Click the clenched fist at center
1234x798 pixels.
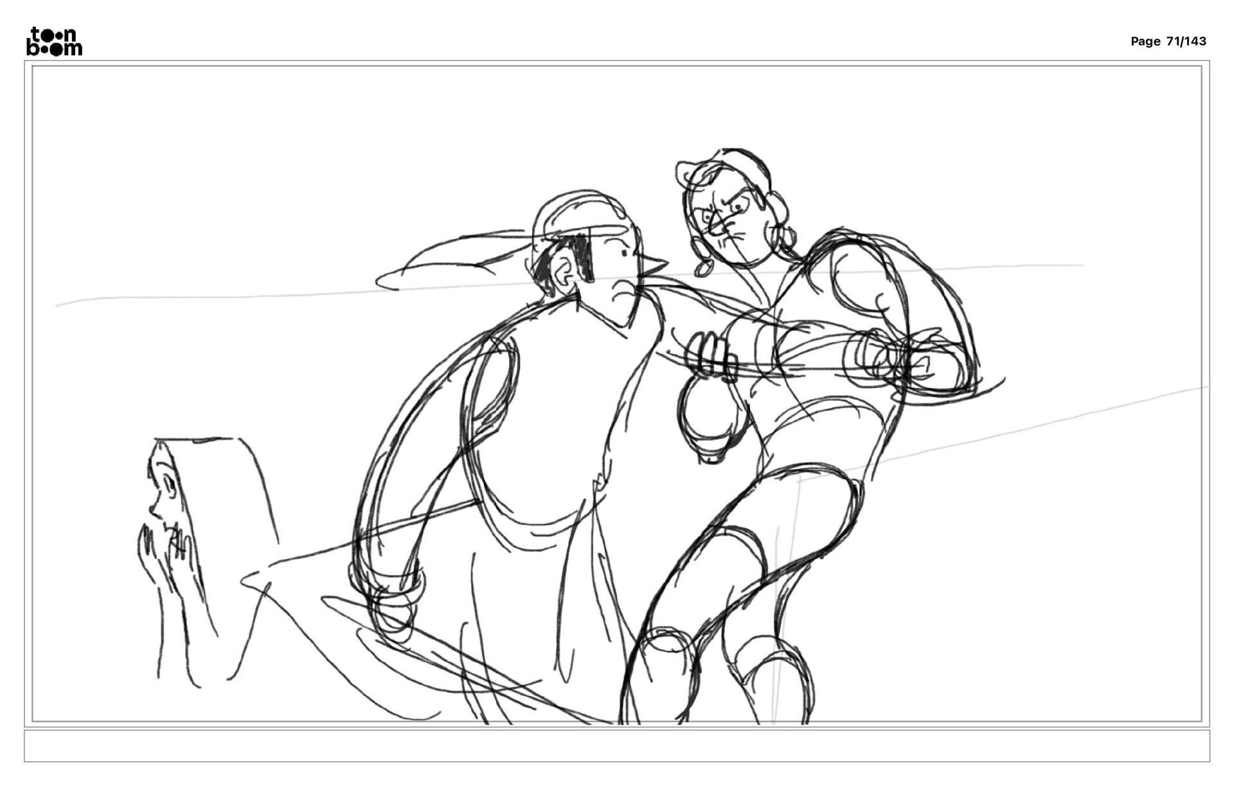(x=711, y=357)
